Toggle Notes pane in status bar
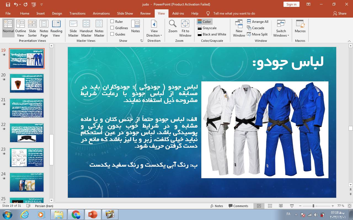Image resolution: width=353 pixels, height=220 pixels. (216, 206)
